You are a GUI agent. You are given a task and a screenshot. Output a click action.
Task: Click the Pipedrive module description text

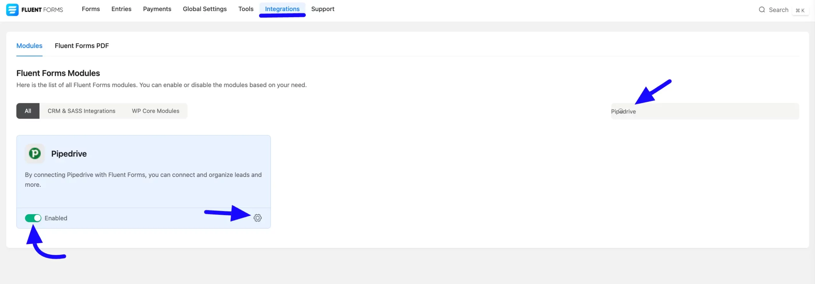click(x=143, y=180)
